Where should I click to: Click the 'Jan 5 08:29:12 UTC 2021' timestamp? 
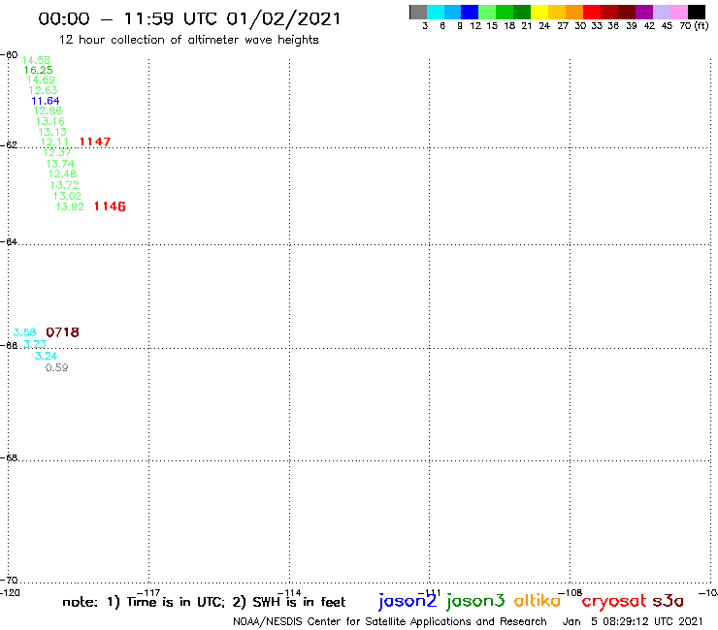coord(633,622)
